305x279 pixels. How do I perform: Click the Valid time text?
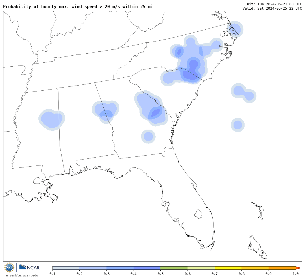(272, 8)
